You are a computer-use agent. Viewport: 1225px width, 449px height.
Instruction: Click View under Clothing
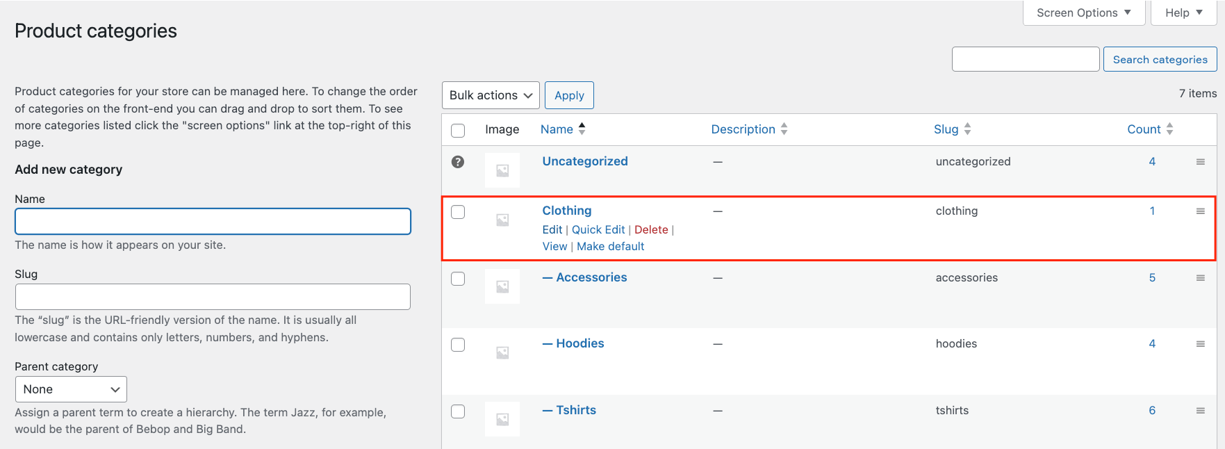pyautogui.click(x=554, y=246)
